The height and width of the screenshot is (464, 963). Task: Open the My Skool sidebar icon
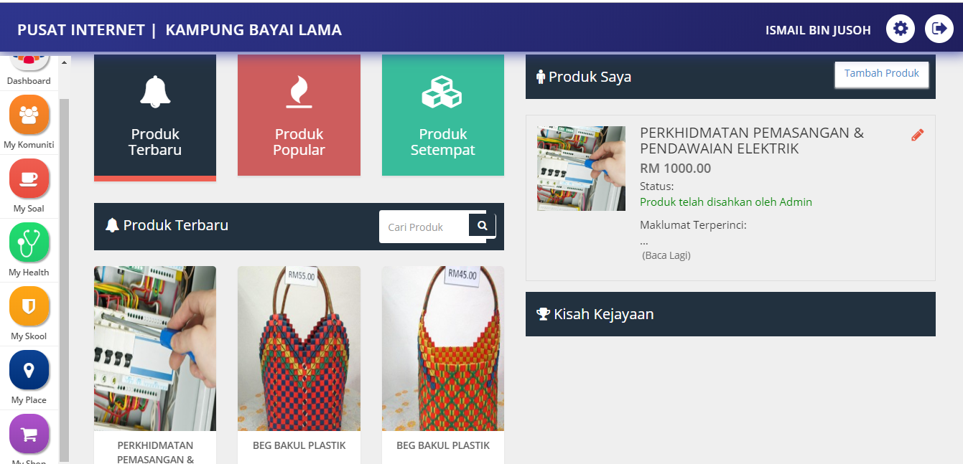[x=29, y=306]
